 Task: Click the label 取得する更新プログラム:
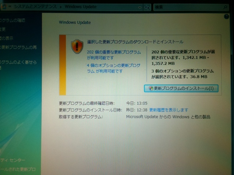coord(81,117)
